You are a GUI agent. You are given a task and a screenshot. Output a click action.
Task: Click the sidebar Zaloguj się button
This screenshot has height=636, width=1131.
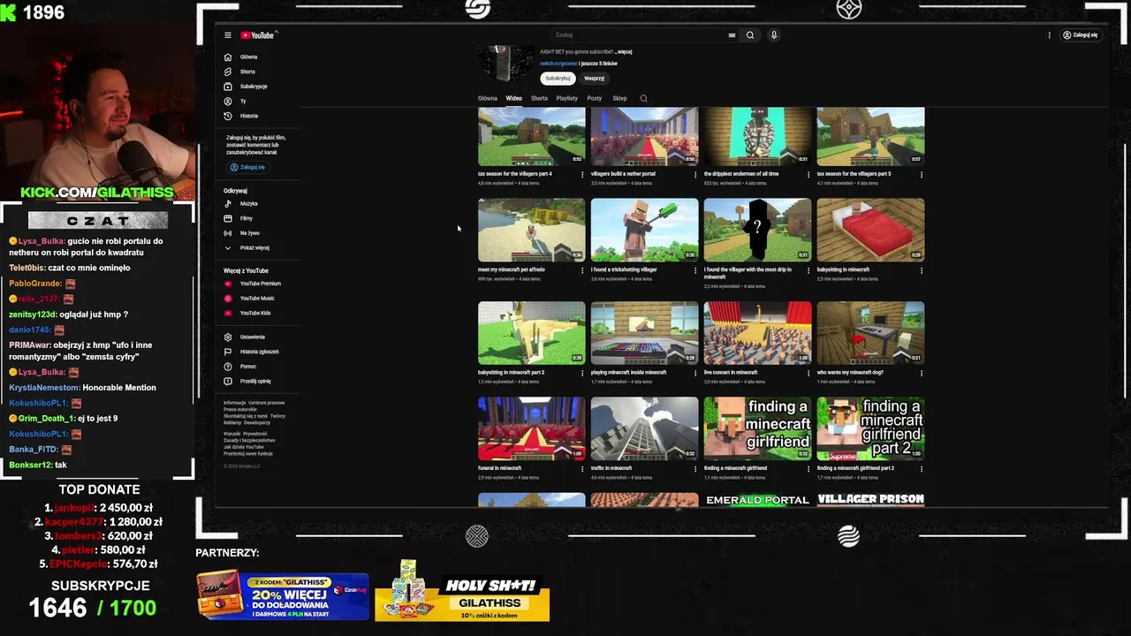tap(247, 167)
